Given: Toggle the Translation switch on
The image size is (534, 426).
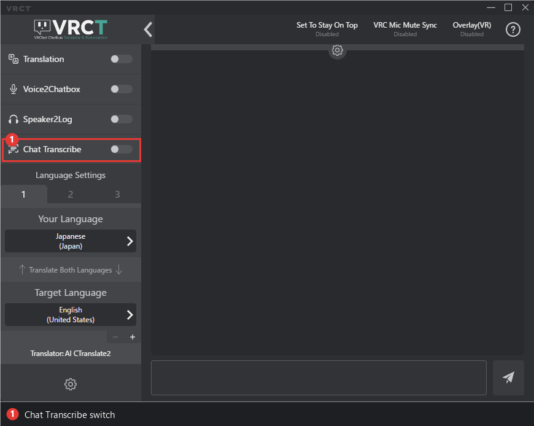Looking at the screenshot, I should [x=122, y=60].
